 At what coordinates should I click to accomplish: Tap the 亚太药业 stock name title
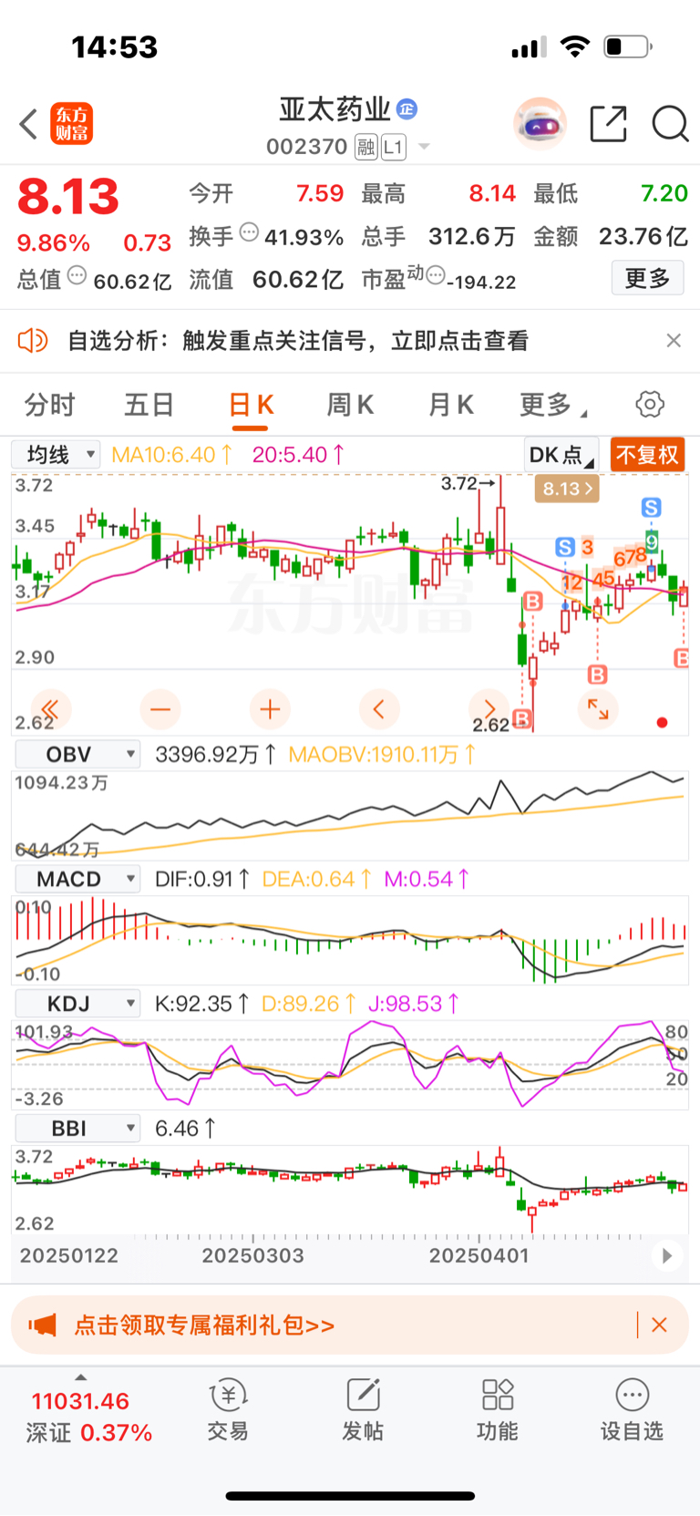tap(335, 109)
